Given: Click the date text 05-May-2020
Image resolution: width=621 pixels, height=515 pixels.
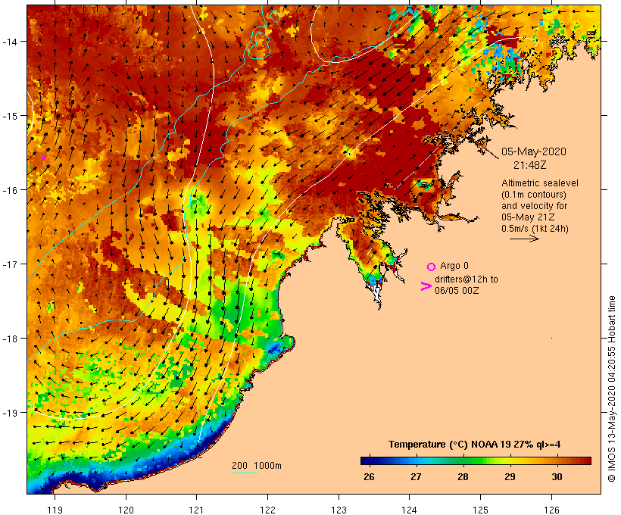Looking at the screenshot, I should tap(533, 151).
